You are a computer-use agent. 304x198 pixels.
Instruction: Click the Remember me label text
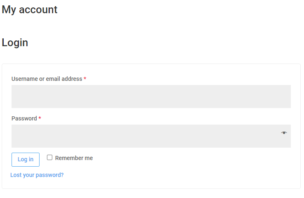(x=74, y=158)
